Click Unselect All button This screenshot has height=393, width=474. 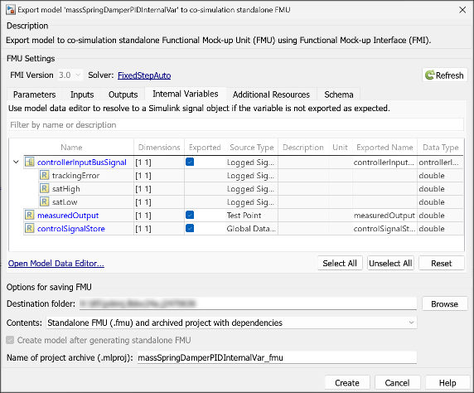coord(390,263)
